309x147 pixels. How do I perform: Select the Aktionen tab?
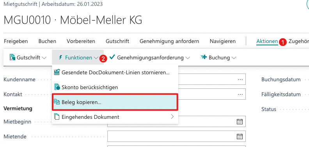(x=267, y=41)
